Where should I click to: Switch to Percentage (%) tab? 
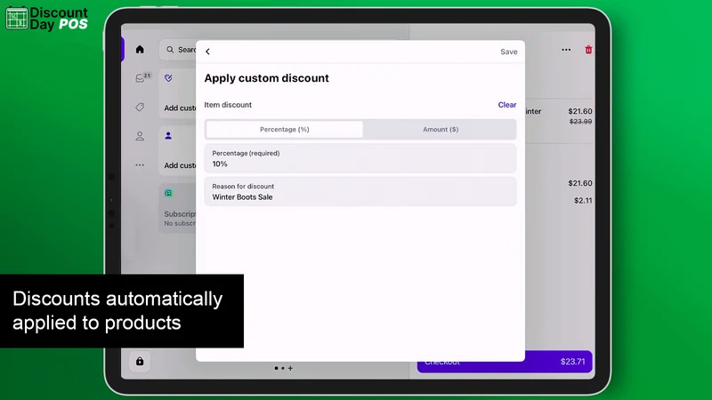(x=284, y=129)
